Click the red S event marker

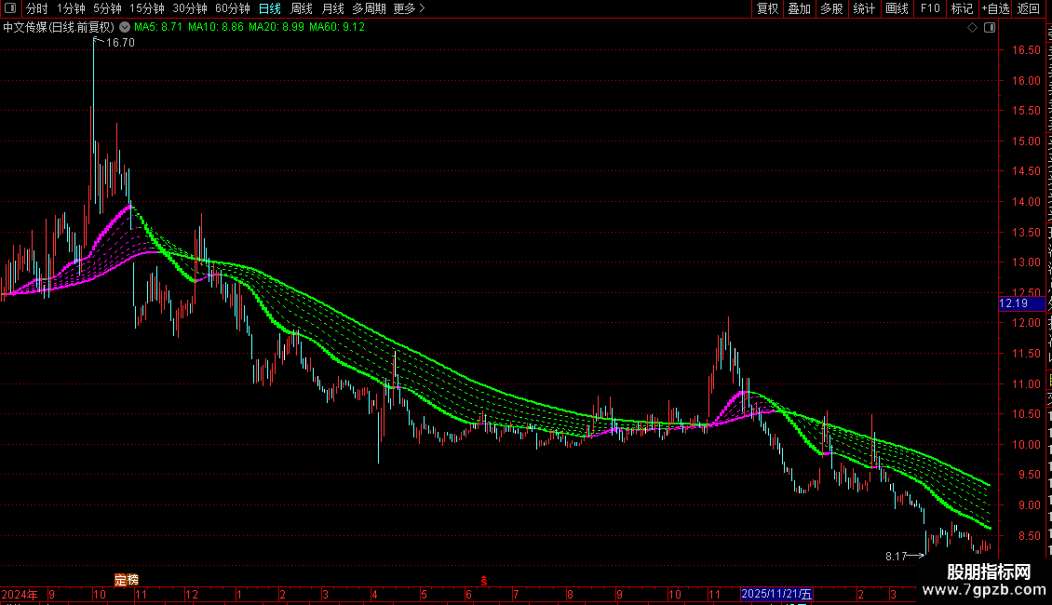coord(484,581)
